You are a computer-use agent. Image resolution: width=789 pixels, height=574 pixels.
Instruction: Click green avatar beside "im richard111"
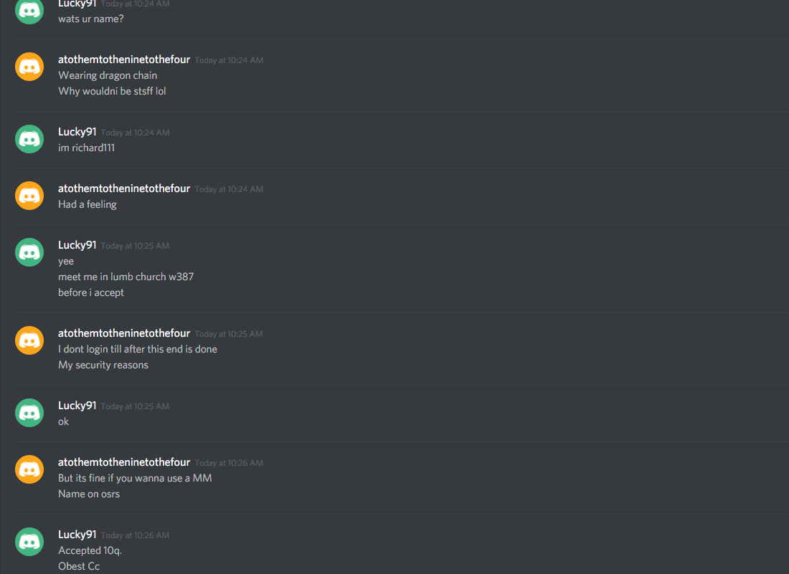tap(29, 139)
